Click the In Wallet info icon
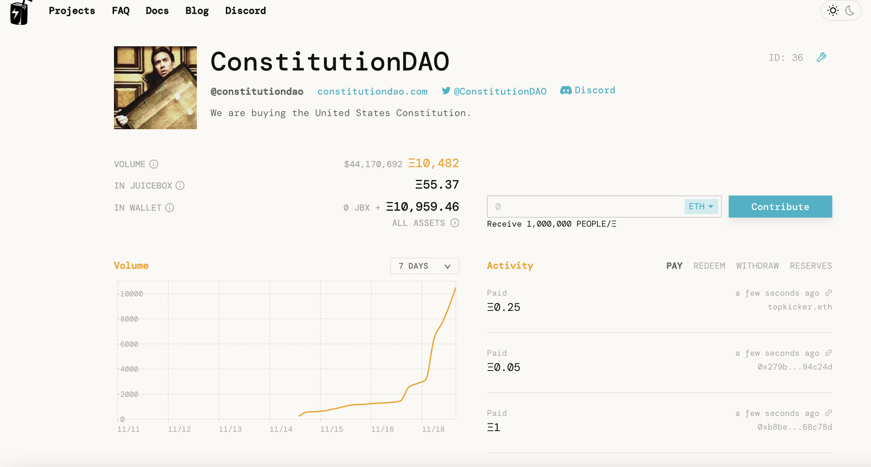871x467 pixels. pyautogui.click(x=170, y=208)
